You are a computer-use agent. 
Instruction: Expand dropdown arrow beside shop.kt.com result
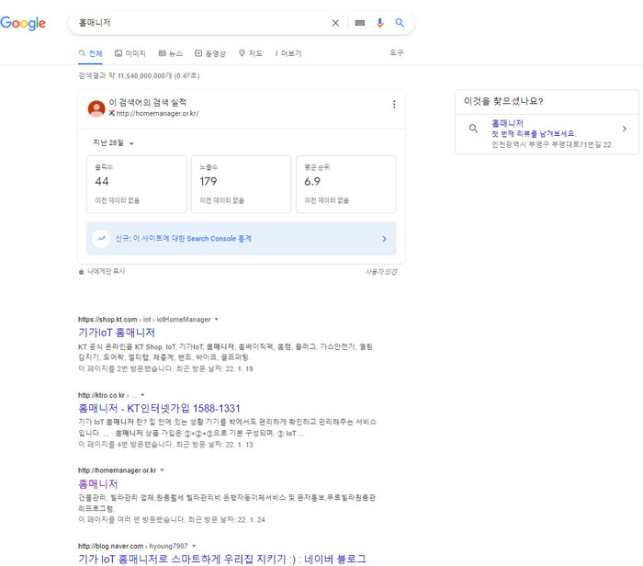[217, 319]
